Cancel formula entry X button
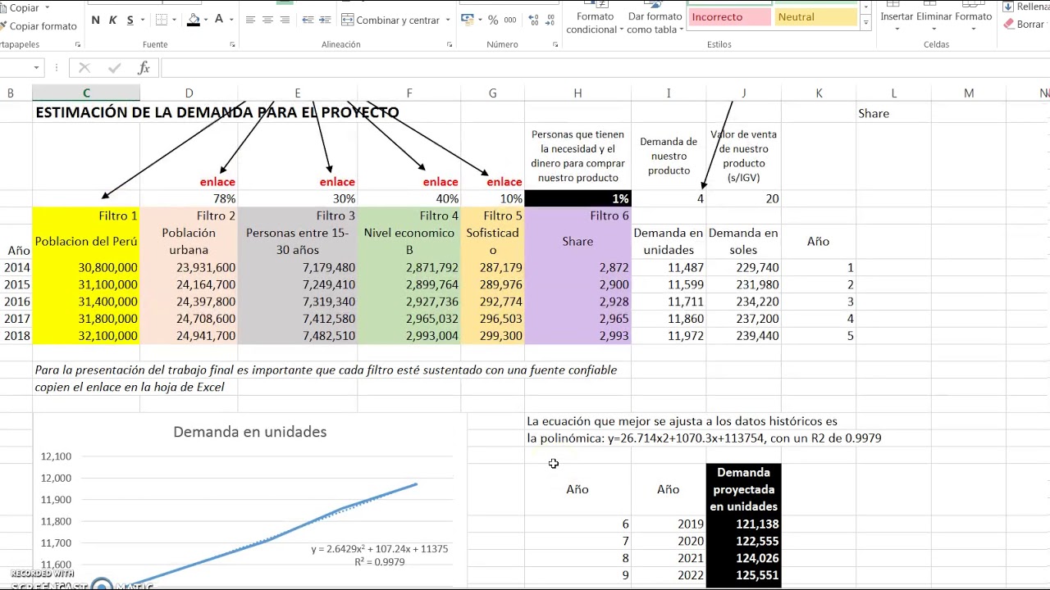1050x590 pixels. coord(84,68)
